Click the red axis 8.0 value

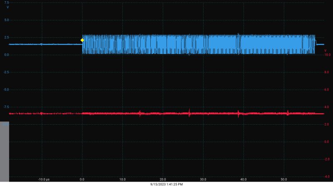pyautogui.click(x=327, y=72)
